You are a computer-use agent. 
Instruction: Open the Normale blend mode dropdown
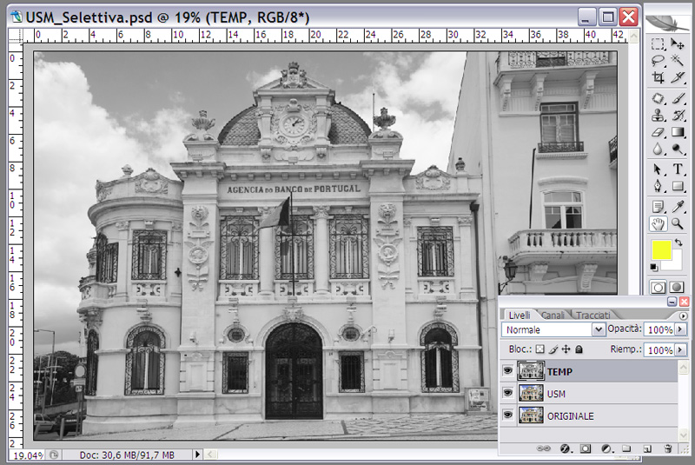[x=598, y=330]
